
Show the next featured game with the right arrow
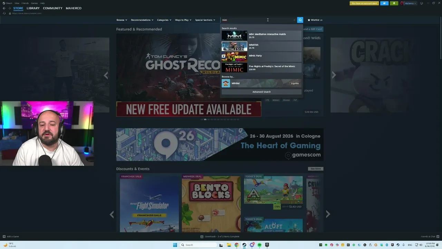[x=334, y=75]
